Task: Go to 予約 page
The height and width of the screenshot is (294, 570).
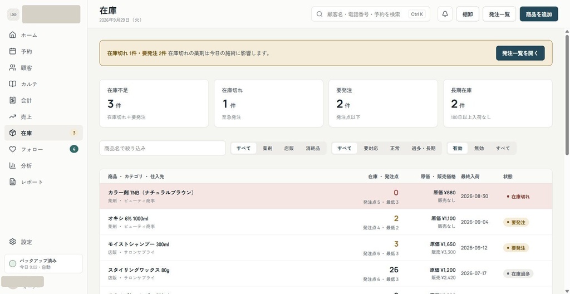Action: tap(43, 51)
